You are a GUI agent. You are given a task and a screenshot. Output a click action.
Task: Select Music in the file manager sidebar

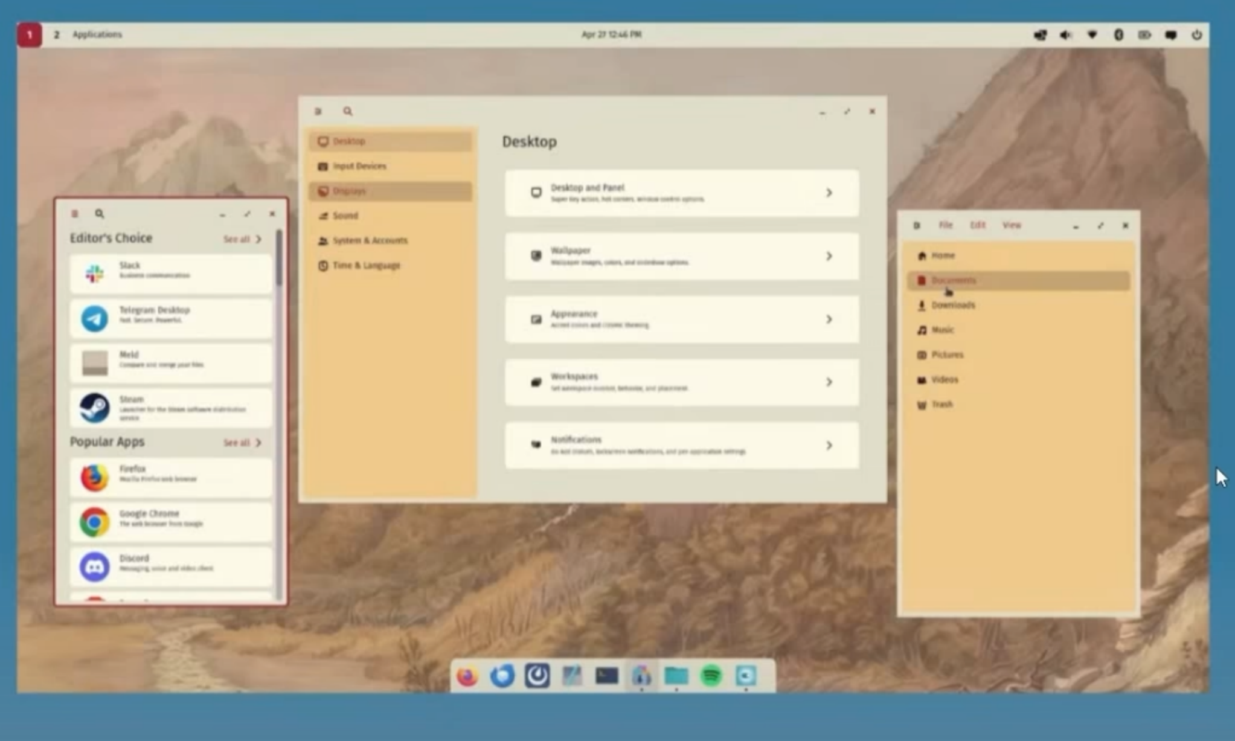pos(943,330)
